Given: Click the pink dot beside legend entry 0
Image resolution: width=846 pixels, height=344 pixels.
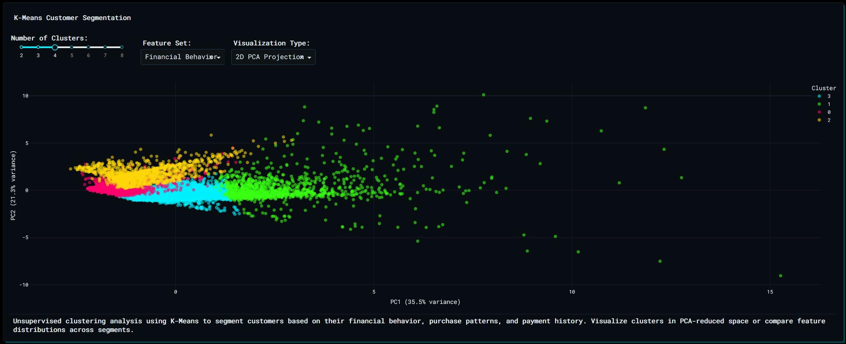Looking at the screenshot, I should pyautogui.click(x=819, y=112).
